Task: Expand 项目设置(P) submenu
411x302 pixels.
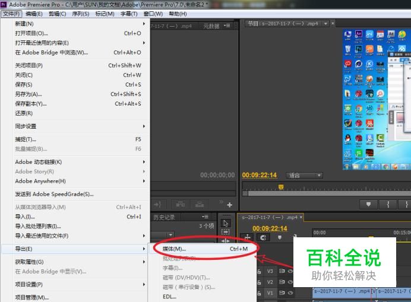Action: (144, 284)
